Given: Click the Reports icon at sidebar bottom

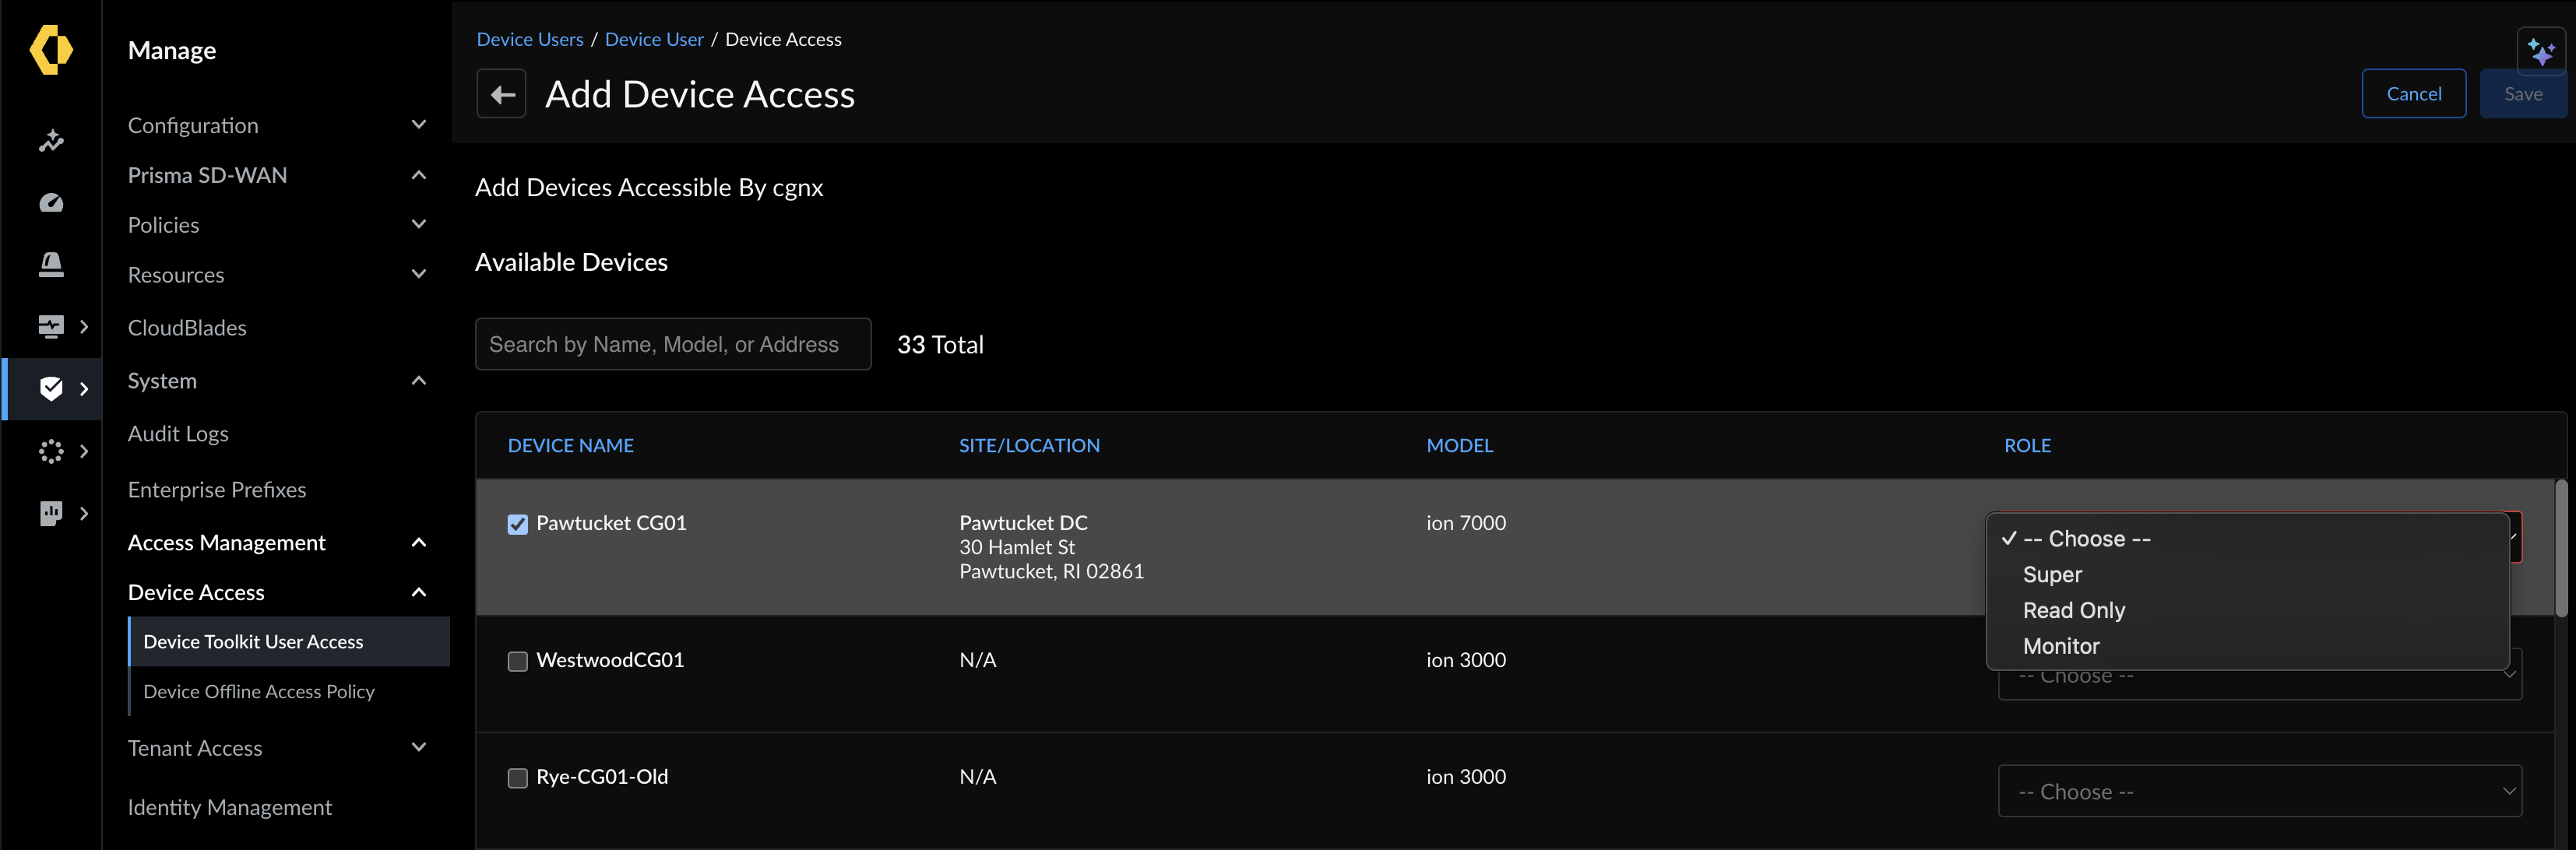Looking at the screenshot, I should pos(50,513).
